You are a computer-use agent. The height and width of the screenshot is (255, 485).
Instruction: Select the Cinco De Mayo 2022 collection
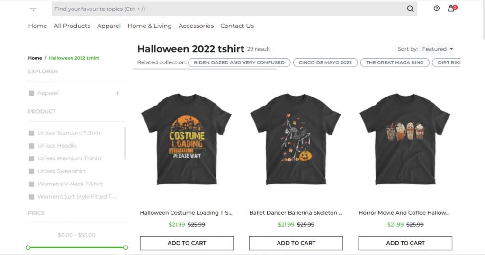tap(325, 62)
